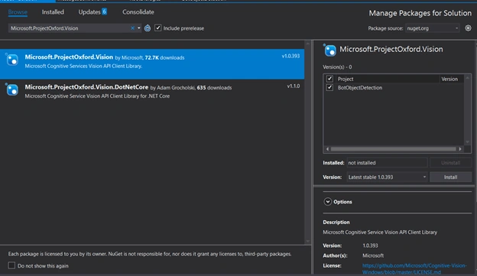The height and width of the screenshot is (276, 477).
Task: Select Microsoft.ProjectOxford.Vision package row
Action: [x=152, y=64]
